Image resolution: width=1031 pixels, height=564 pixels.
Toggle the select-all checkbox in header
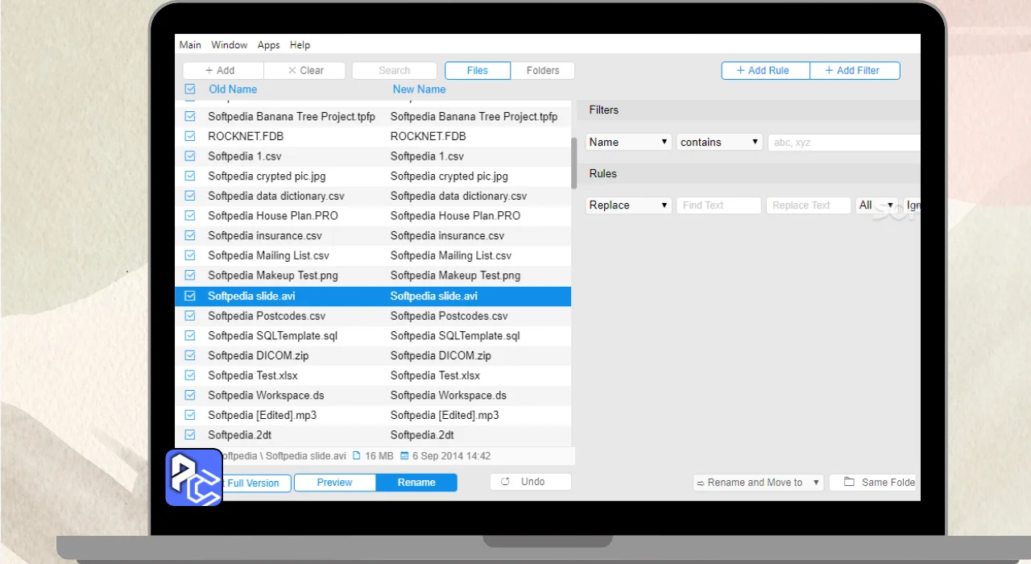[190, 89]
